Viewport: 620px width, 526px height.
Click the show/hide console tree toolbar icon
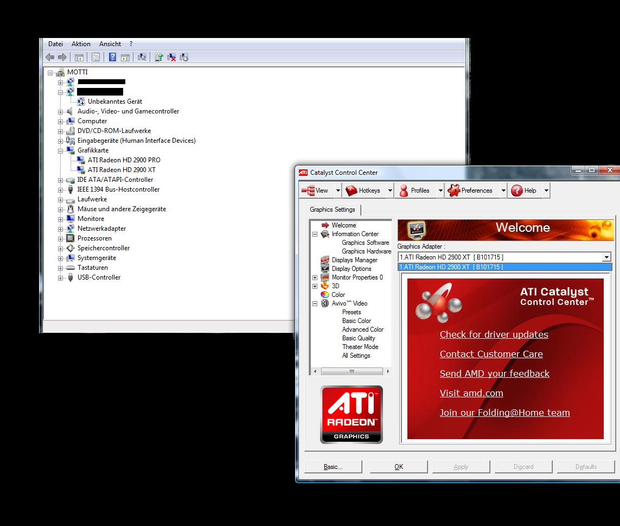tap(79, 58)
